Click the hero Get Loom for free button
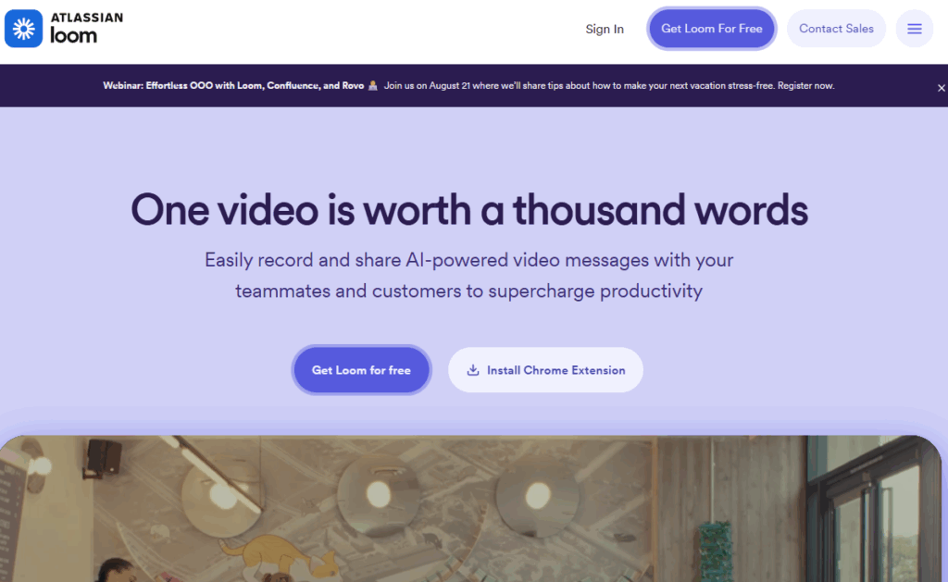This screenshot has width=948, height=582. [361, 370]
